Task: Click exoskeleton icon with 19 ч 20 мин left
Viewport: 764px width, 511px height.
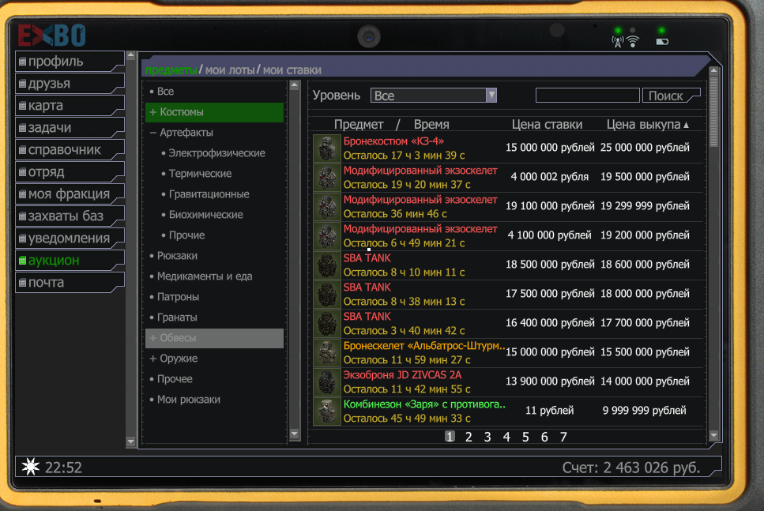Action: coord(326,178)
